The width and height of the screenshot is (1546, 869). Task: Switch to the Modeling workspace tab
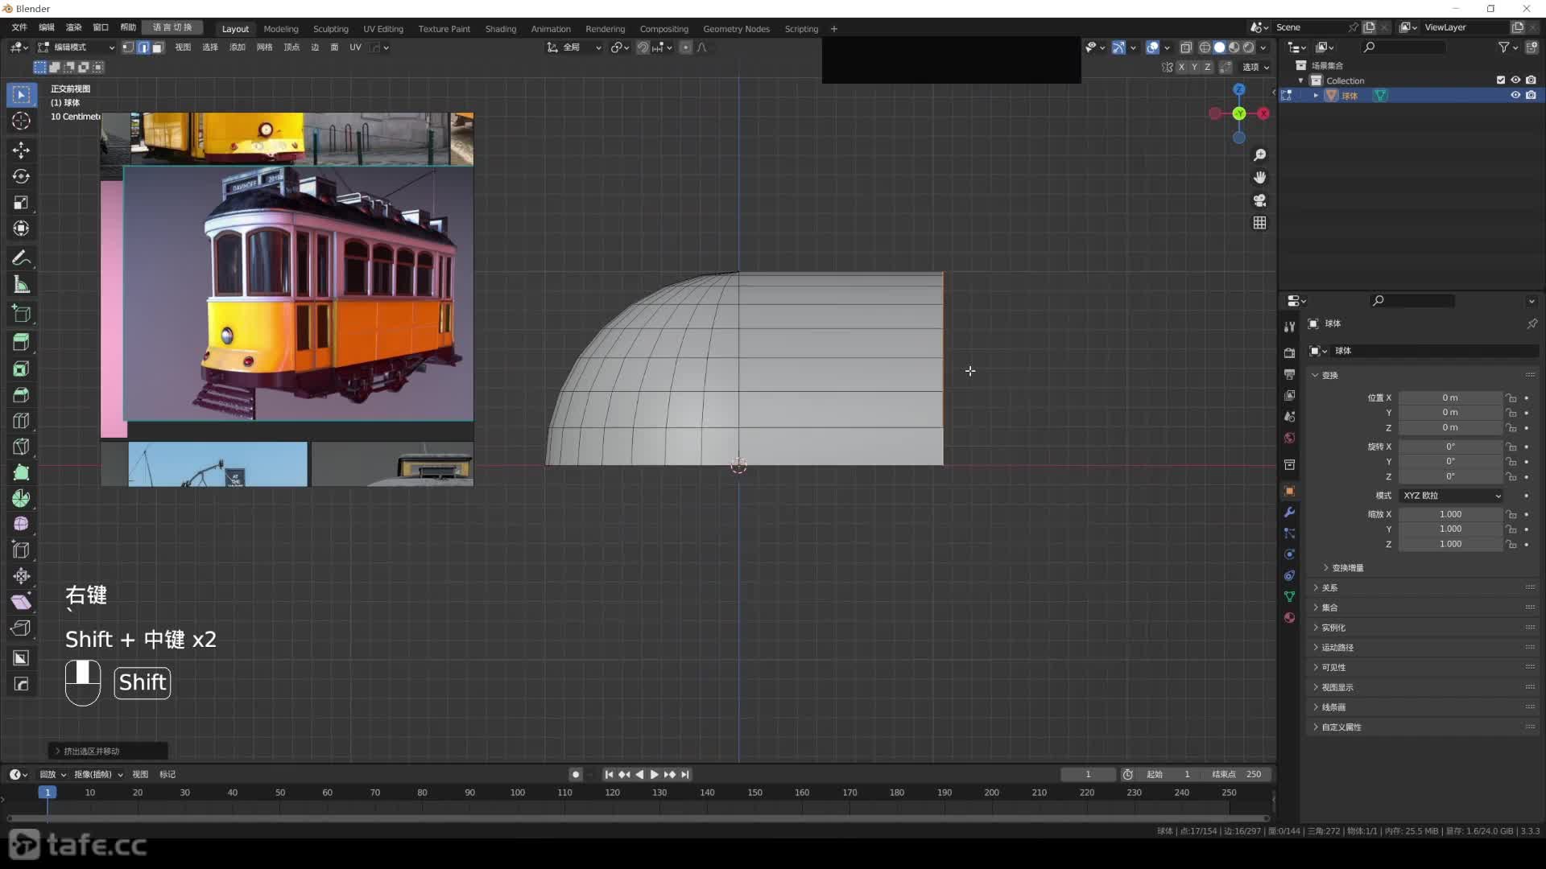coord(281,29)
